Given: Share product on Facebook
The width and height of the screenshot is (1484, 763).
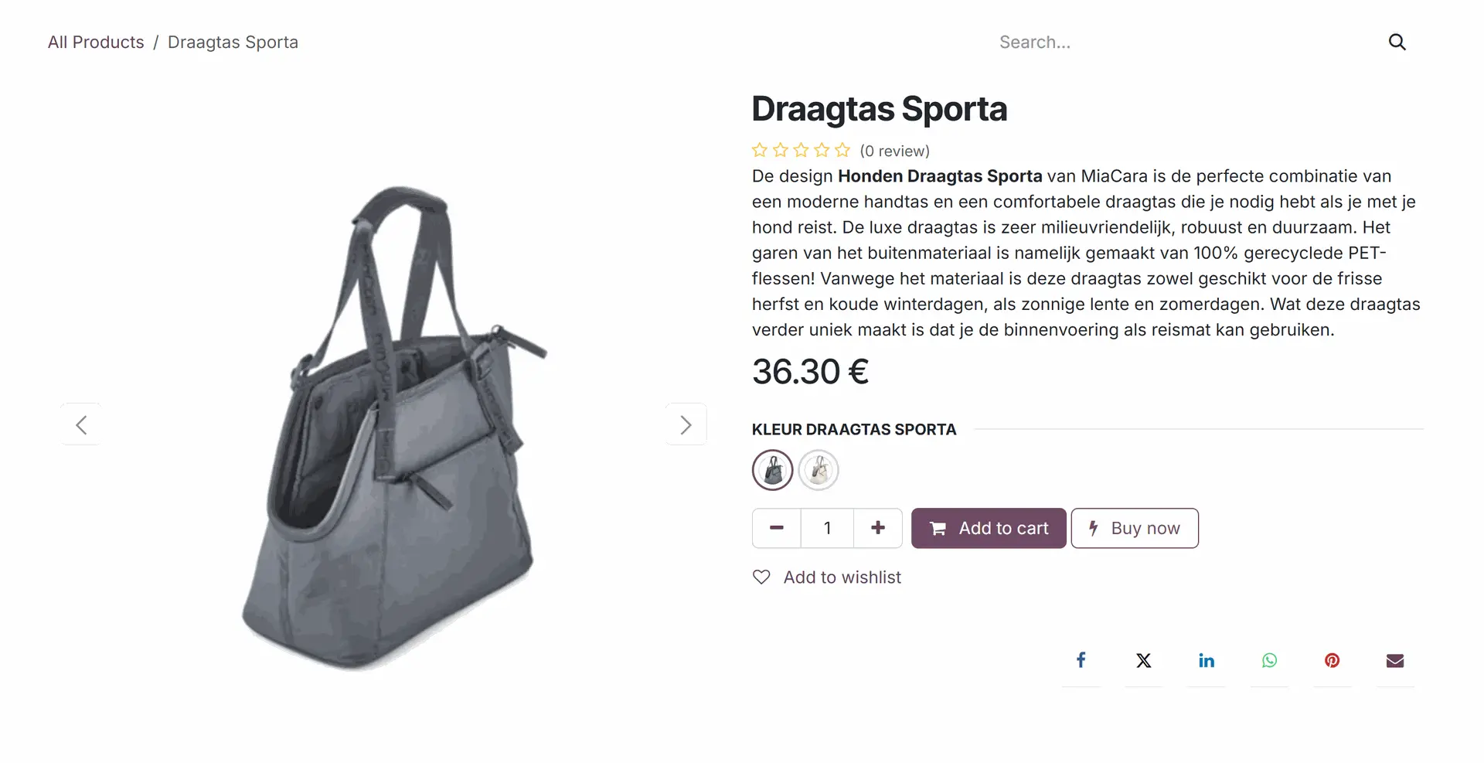Looking at the screenshot, I should pyautogui.click(x=1081, y=660).
